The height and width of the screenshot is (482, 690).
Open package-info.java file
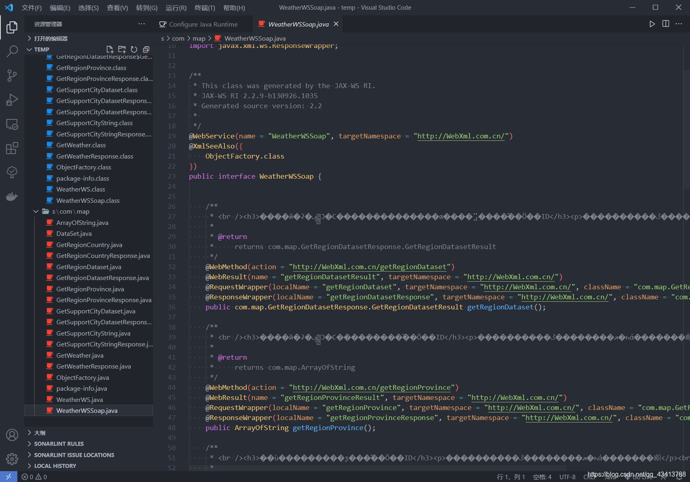click(89, 389)
